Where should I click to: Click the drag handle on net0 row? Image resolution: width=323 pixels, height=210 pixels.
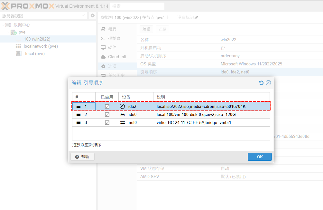(x=78, y=122)
